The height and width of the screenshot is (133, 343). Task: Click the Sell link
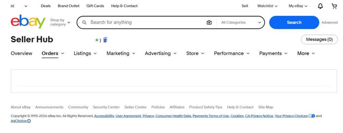coord(245,6)
